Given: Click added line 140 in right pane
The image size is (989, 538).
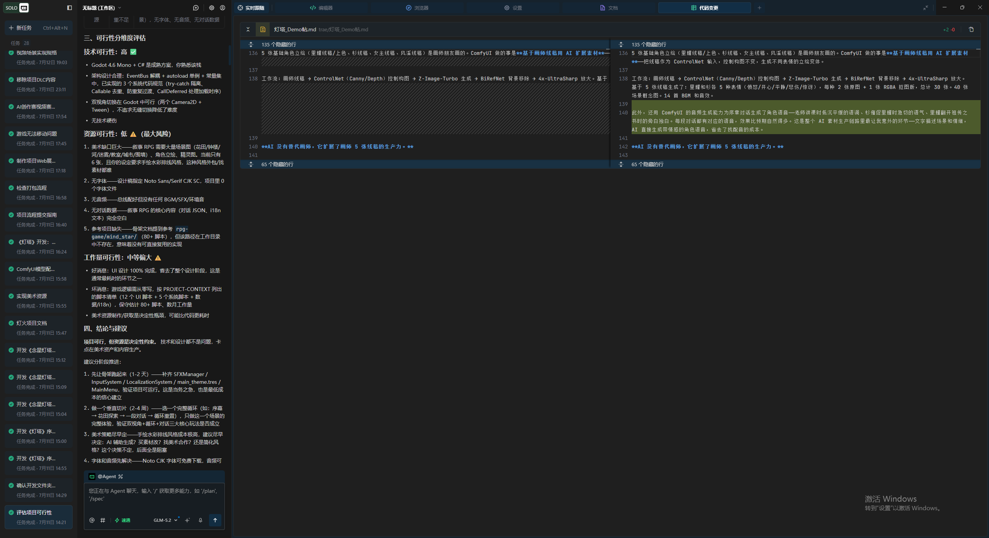Looking at the screenshot, I should (806, 121).
